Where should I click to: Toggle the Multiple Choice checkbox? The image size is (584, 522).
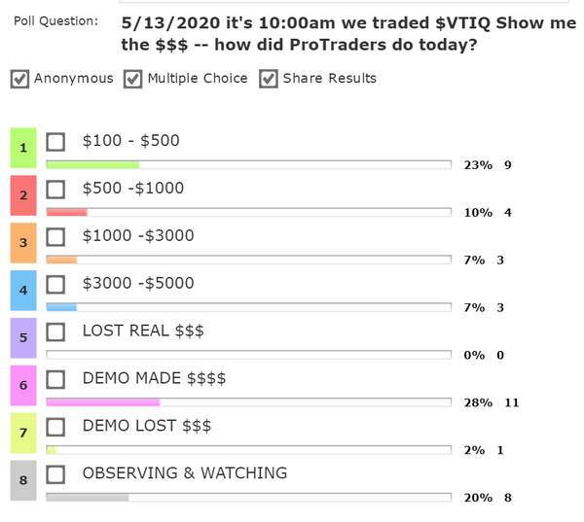coord(133,79)
